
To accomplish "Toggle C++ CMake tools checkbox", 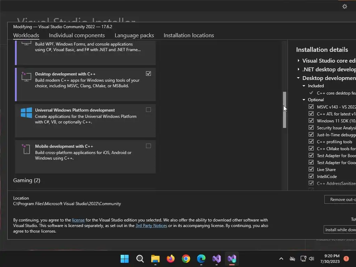I will (311, 148).
